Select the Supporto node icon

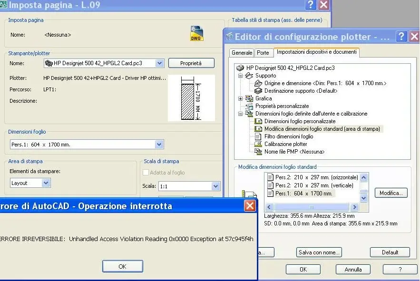click(249, 76)
